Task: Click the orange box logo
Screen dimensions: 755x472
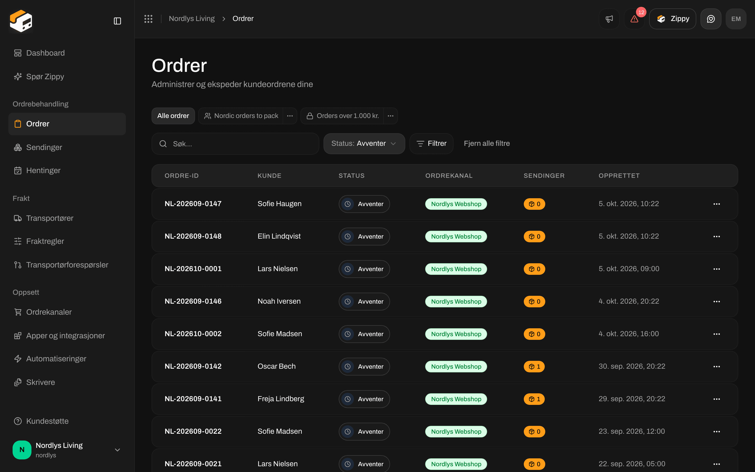Action: click(21, 21)
